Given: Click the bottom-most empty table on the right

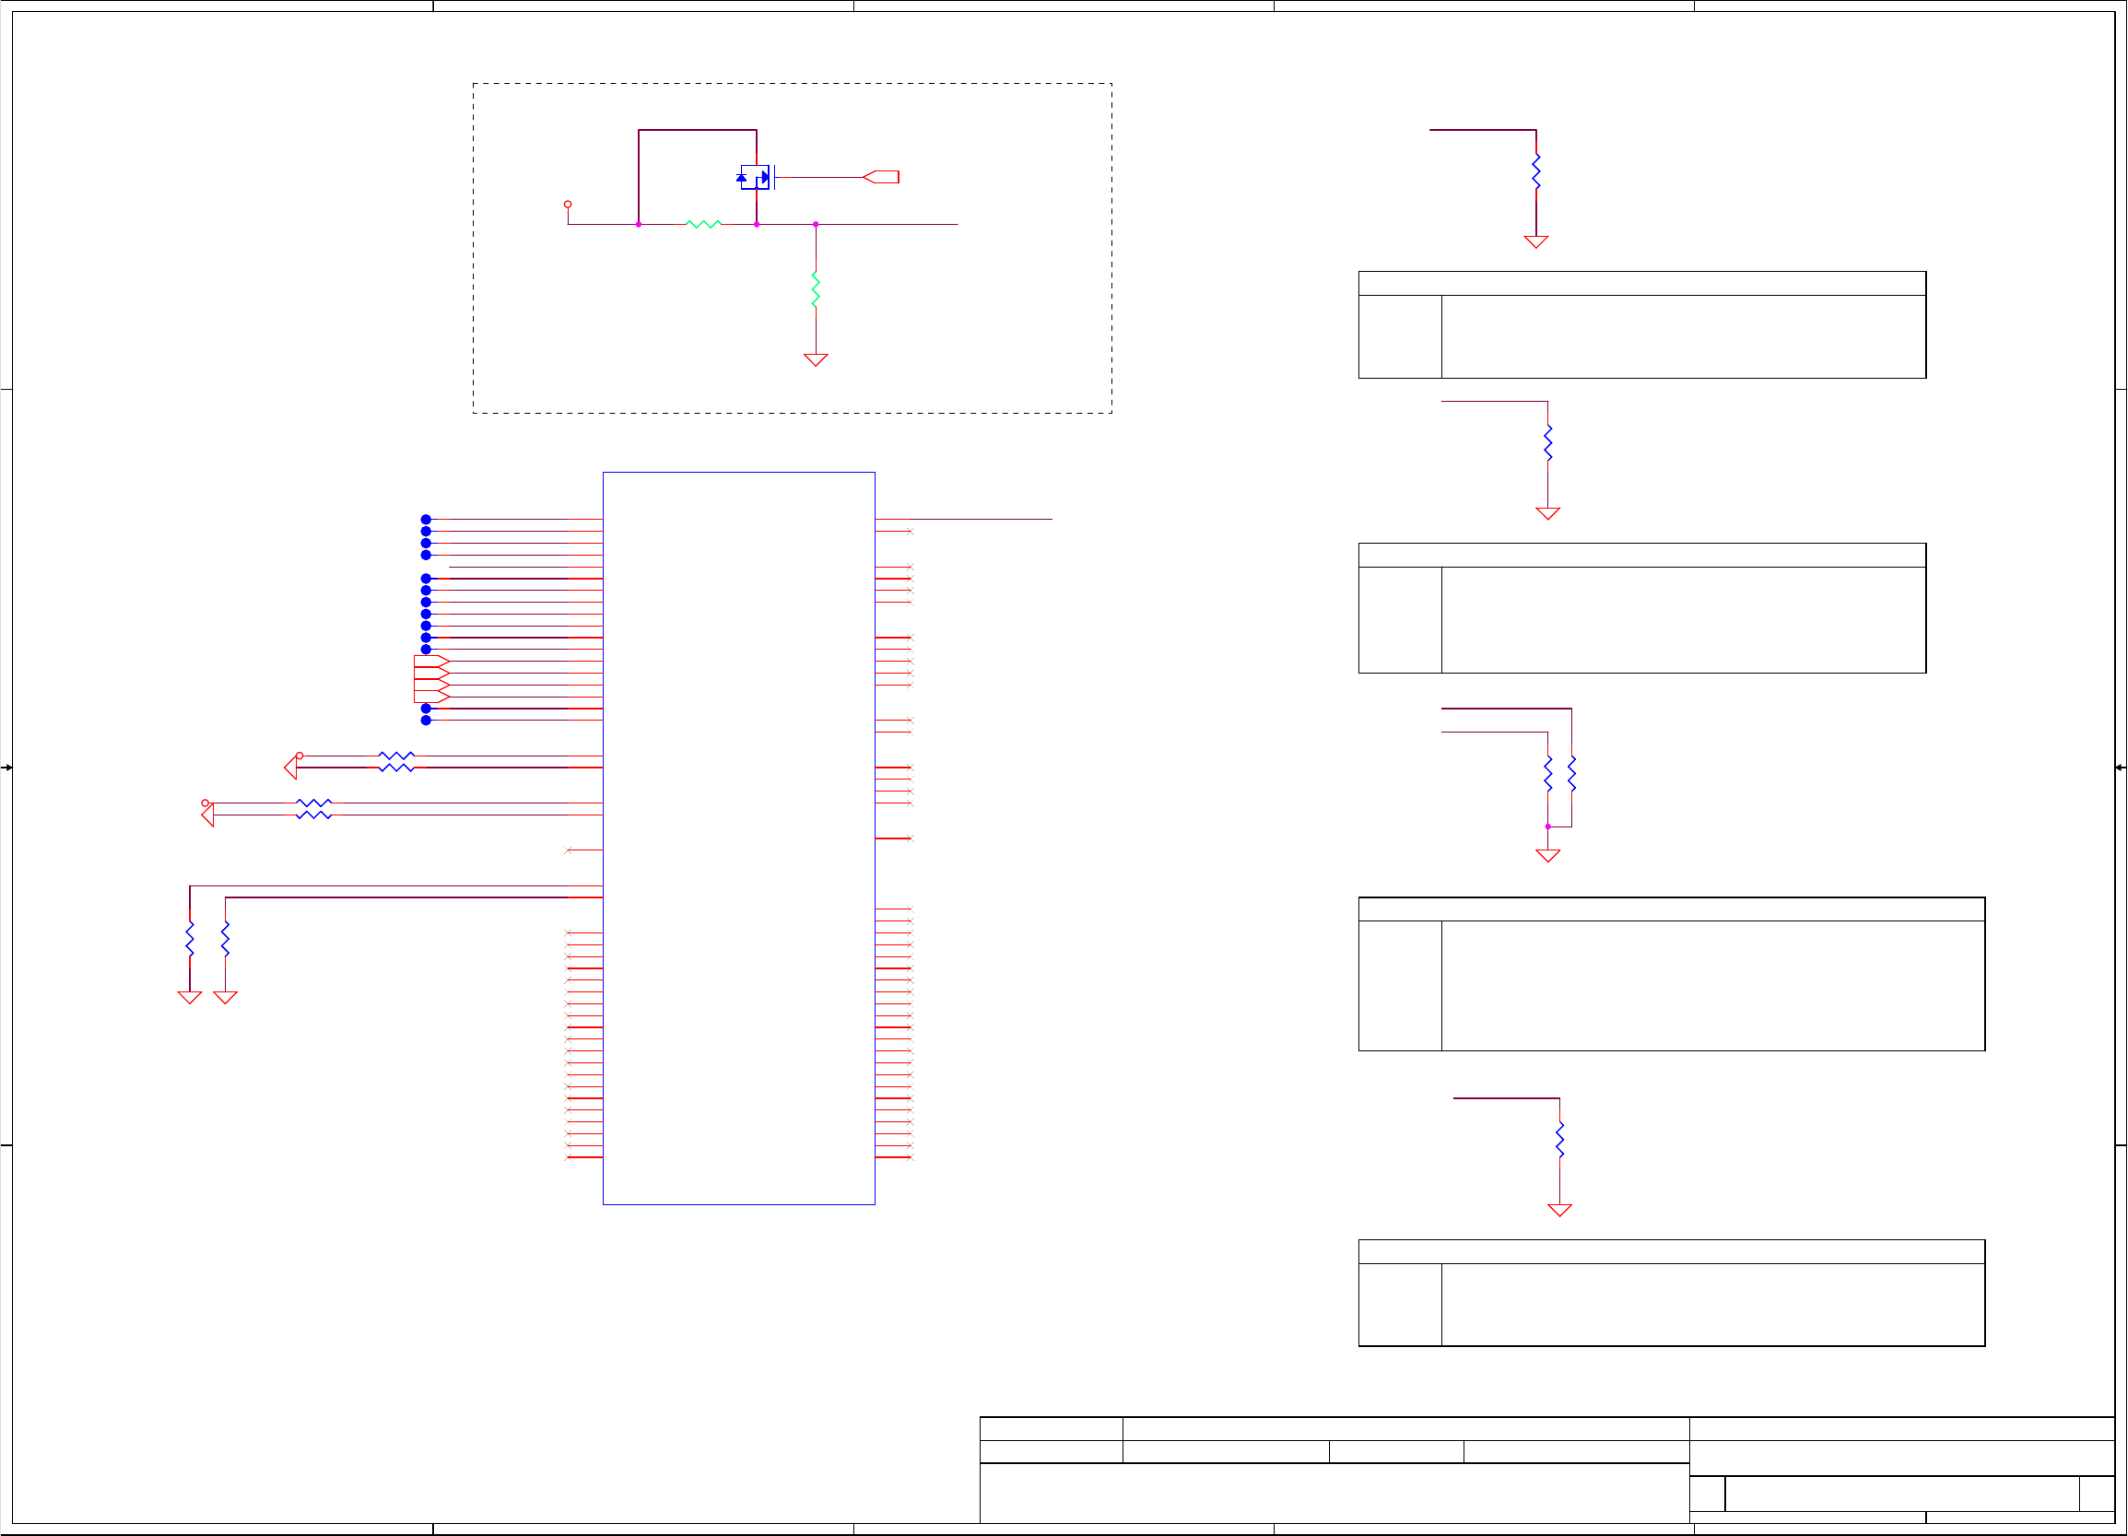Looking at the screenshot, I should tap(1671, 1293).
